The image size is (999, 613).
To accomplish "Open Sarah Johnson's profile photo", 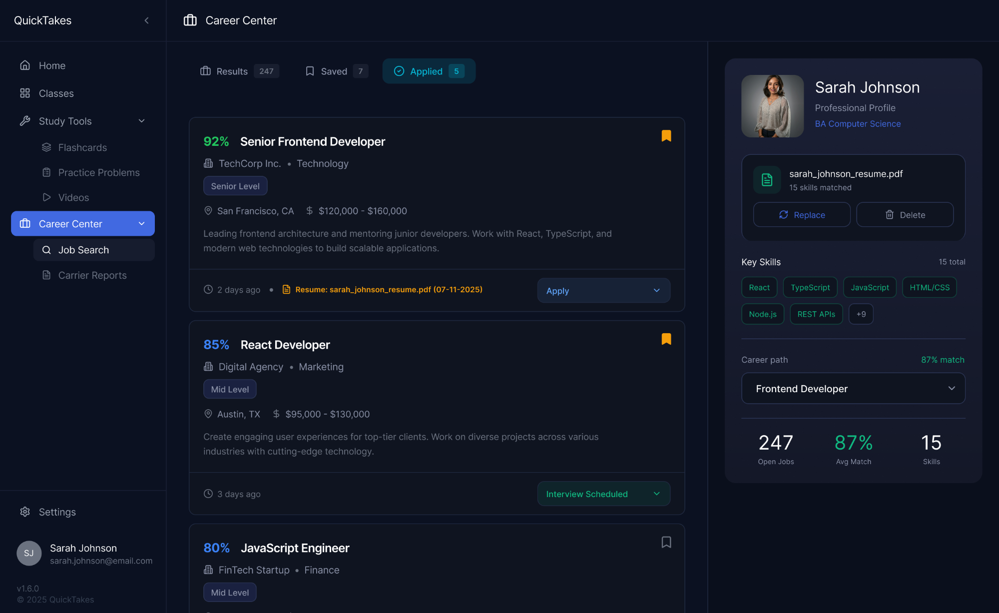I will coord(772,106).
